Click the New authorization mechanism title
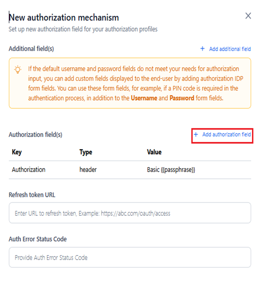 tap(64, 17)
